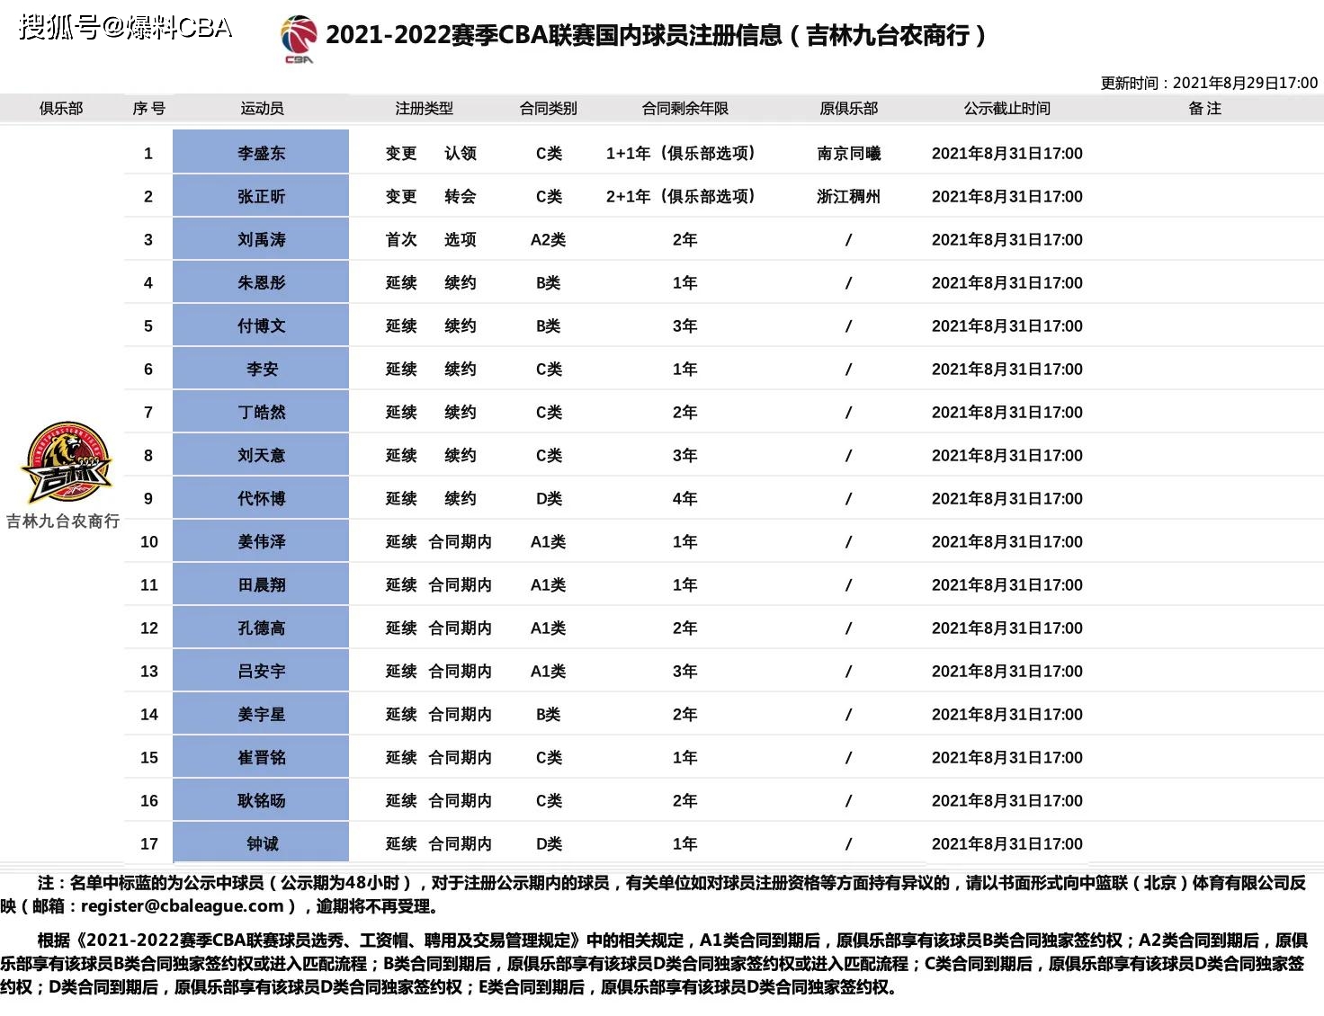Click the 合同剩余年限 column header
1324x1016 pixels.
685,109
